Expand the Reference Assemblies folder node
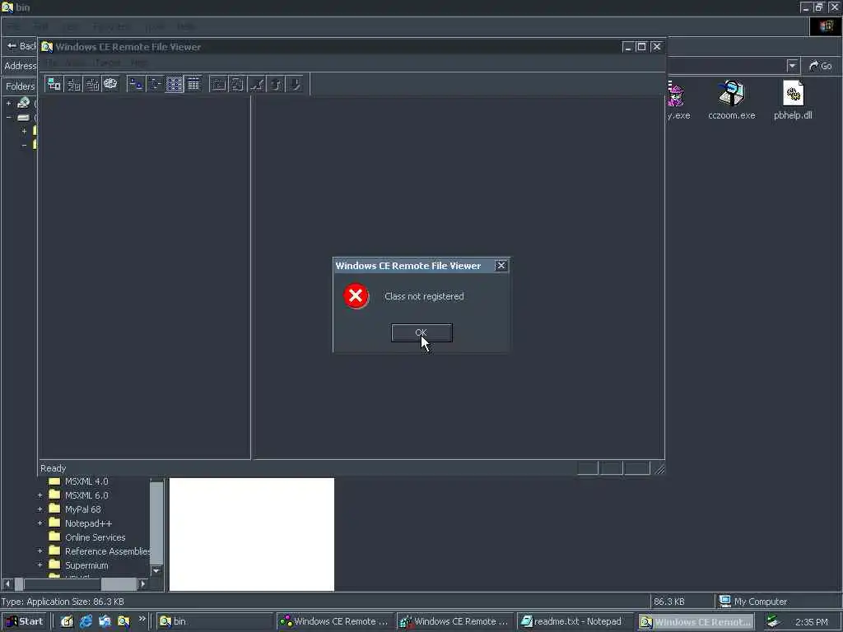Screen dimensions: 843x632 [40, 551]
